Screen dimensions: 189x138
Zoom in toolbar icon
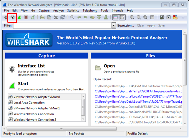[x=132, y=17]
